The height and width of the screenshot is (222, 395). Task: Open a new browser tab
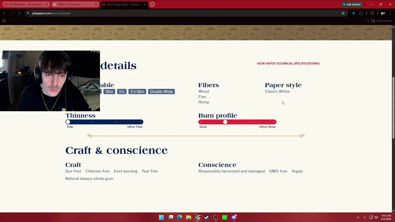152,4
